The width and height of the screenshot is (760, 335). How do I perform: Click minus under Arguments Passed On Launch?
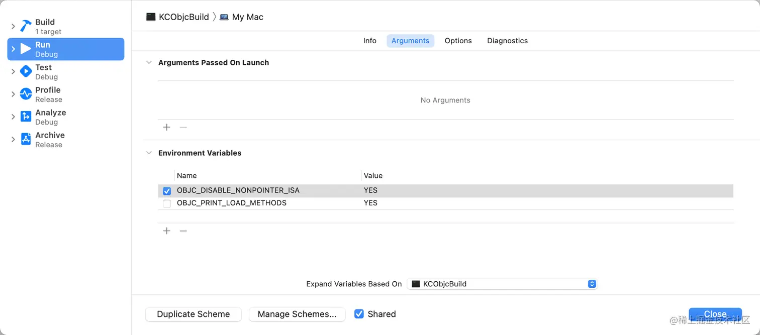pyautogui.click(x=183, y=128)
